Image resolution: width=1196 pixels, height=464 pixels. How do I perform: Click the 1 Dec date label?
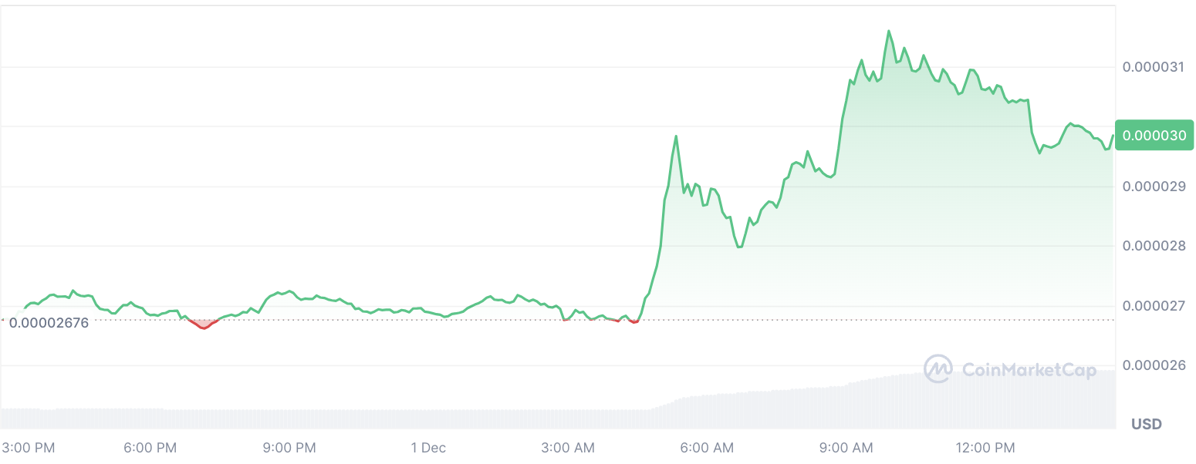428,448
